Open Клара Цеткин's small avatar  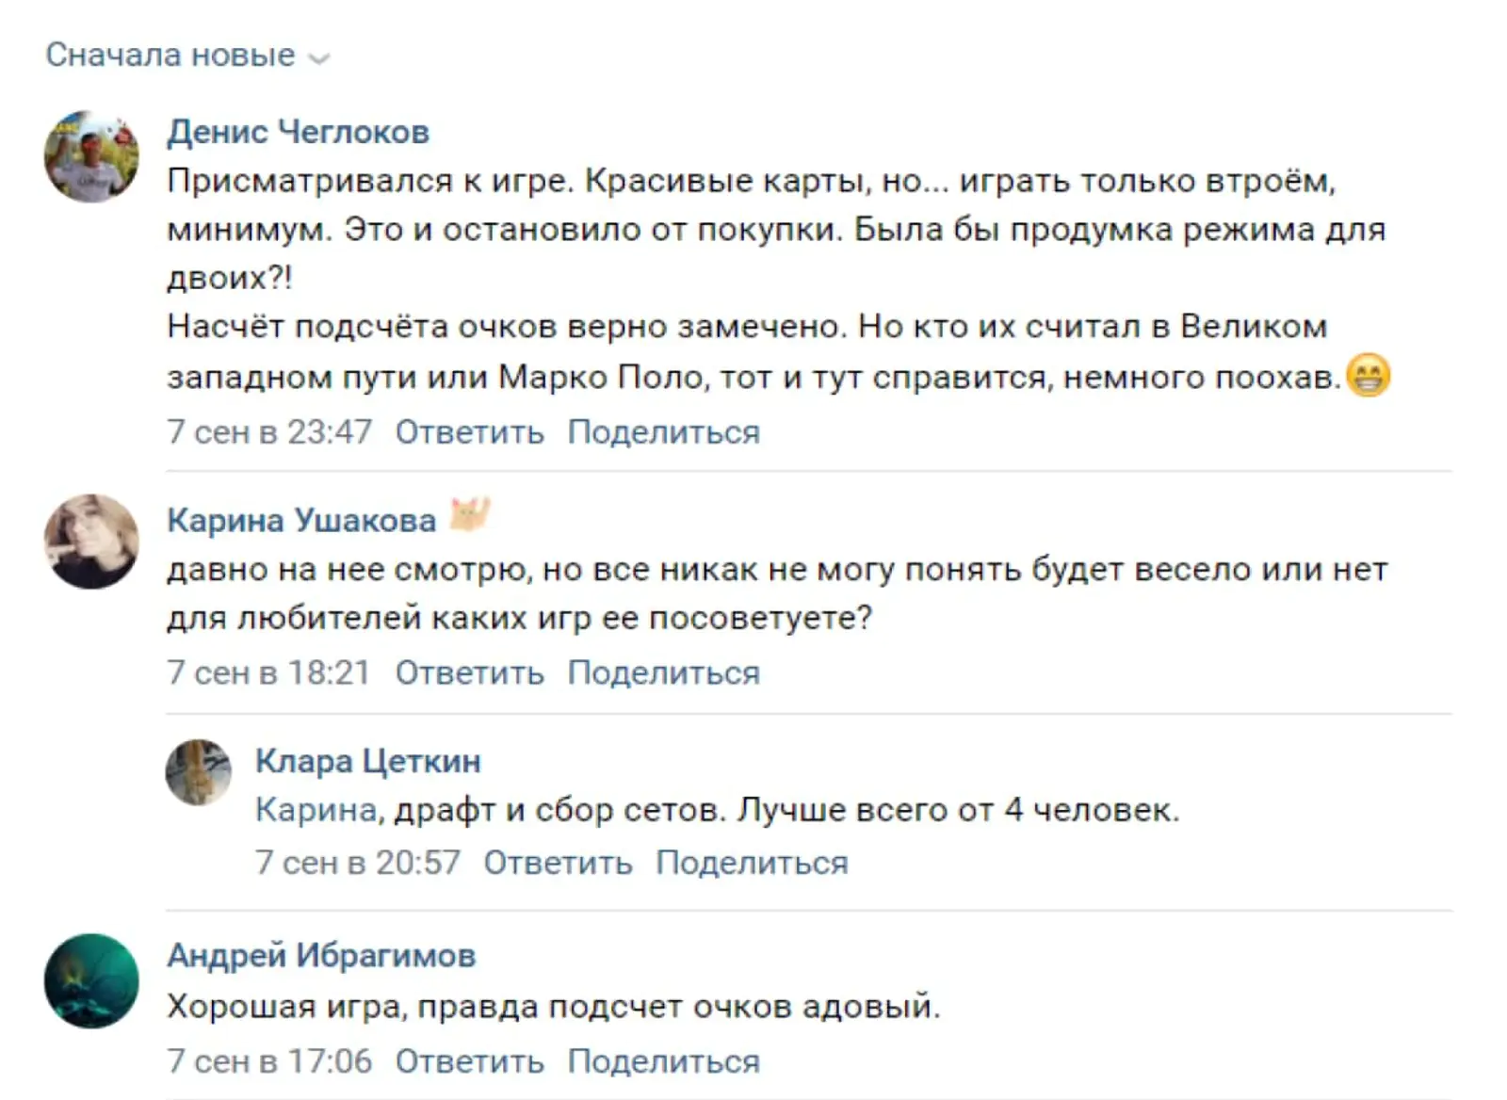click(x=199, y=772)
